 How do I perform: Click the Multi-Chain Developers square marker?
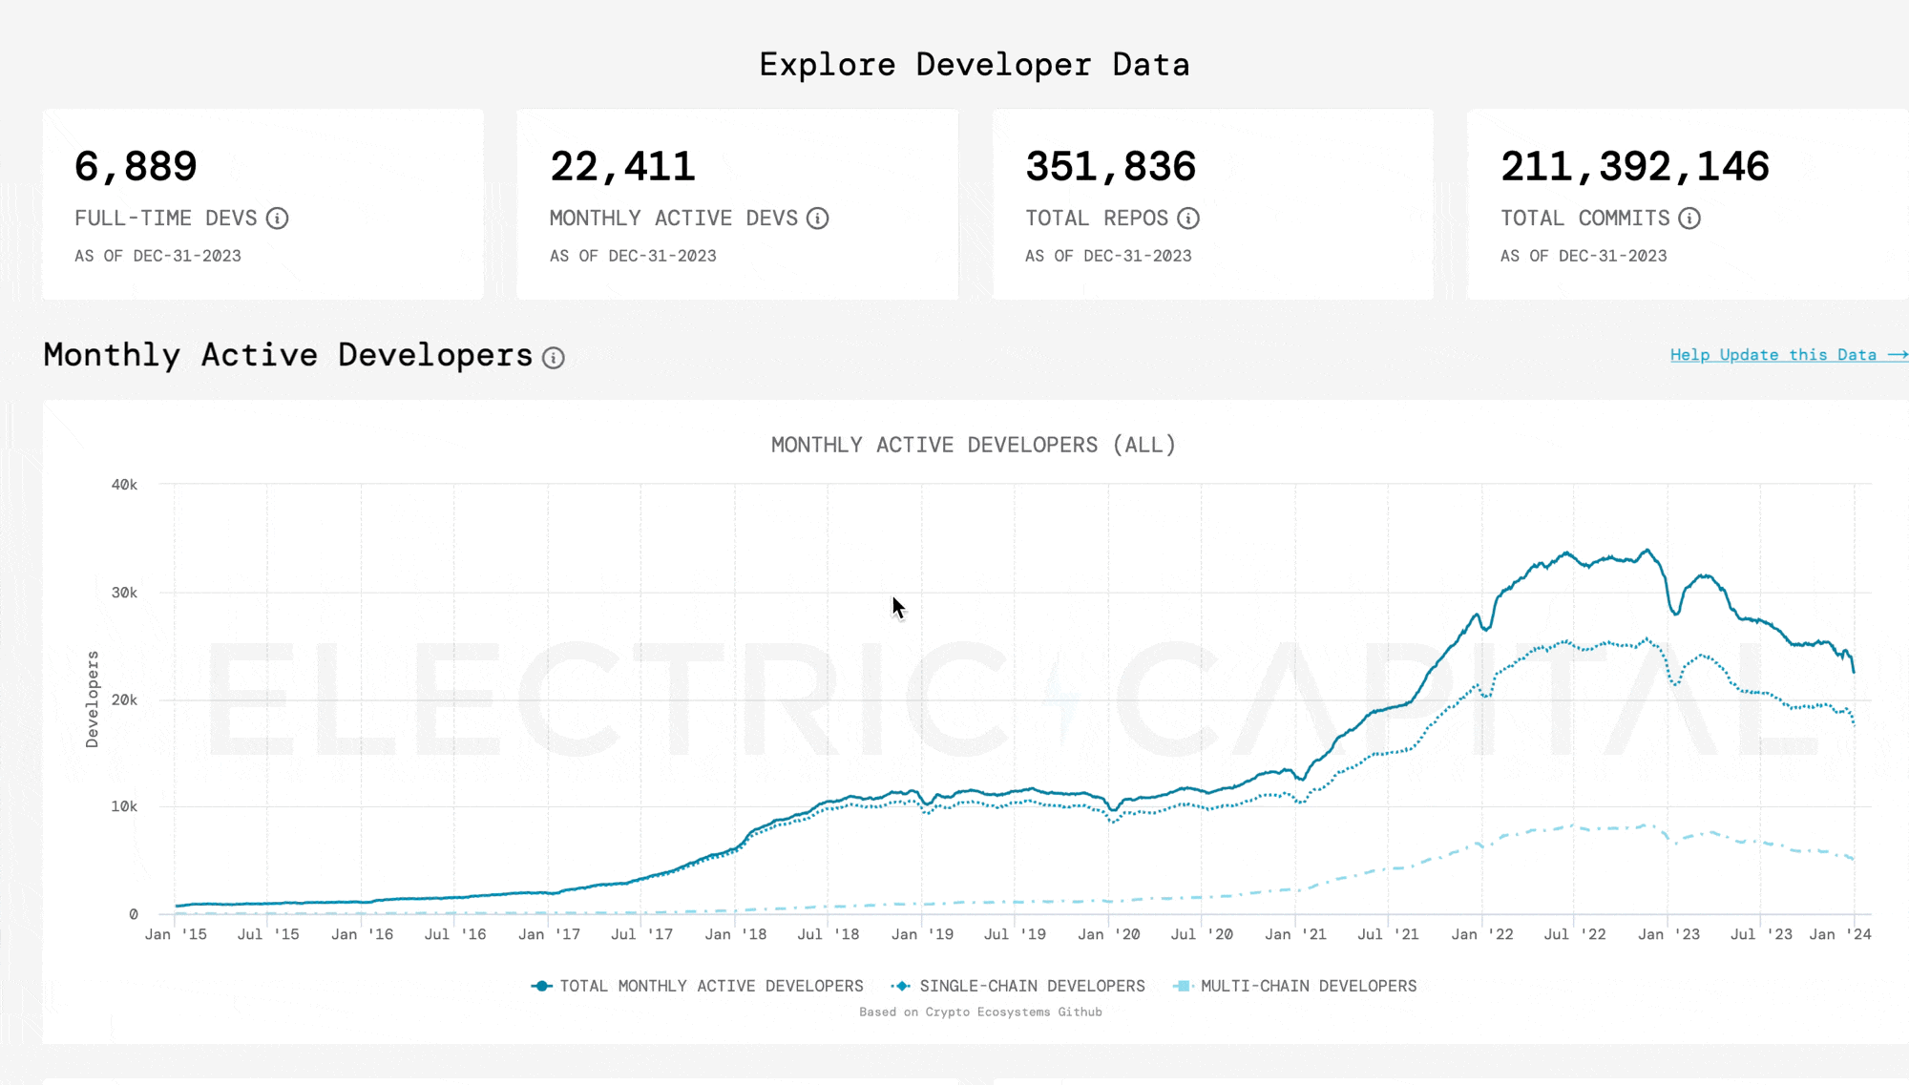(1182, 986)
